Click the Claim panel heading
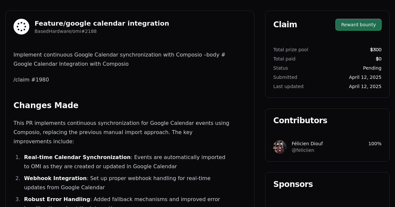 [285, 25]
